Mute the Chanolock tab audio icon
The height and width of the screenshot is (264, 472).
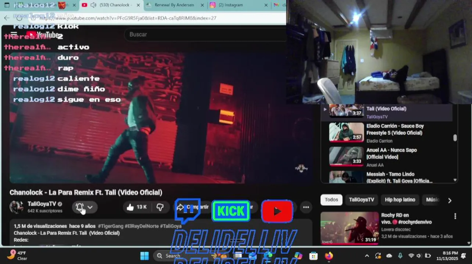93,5
